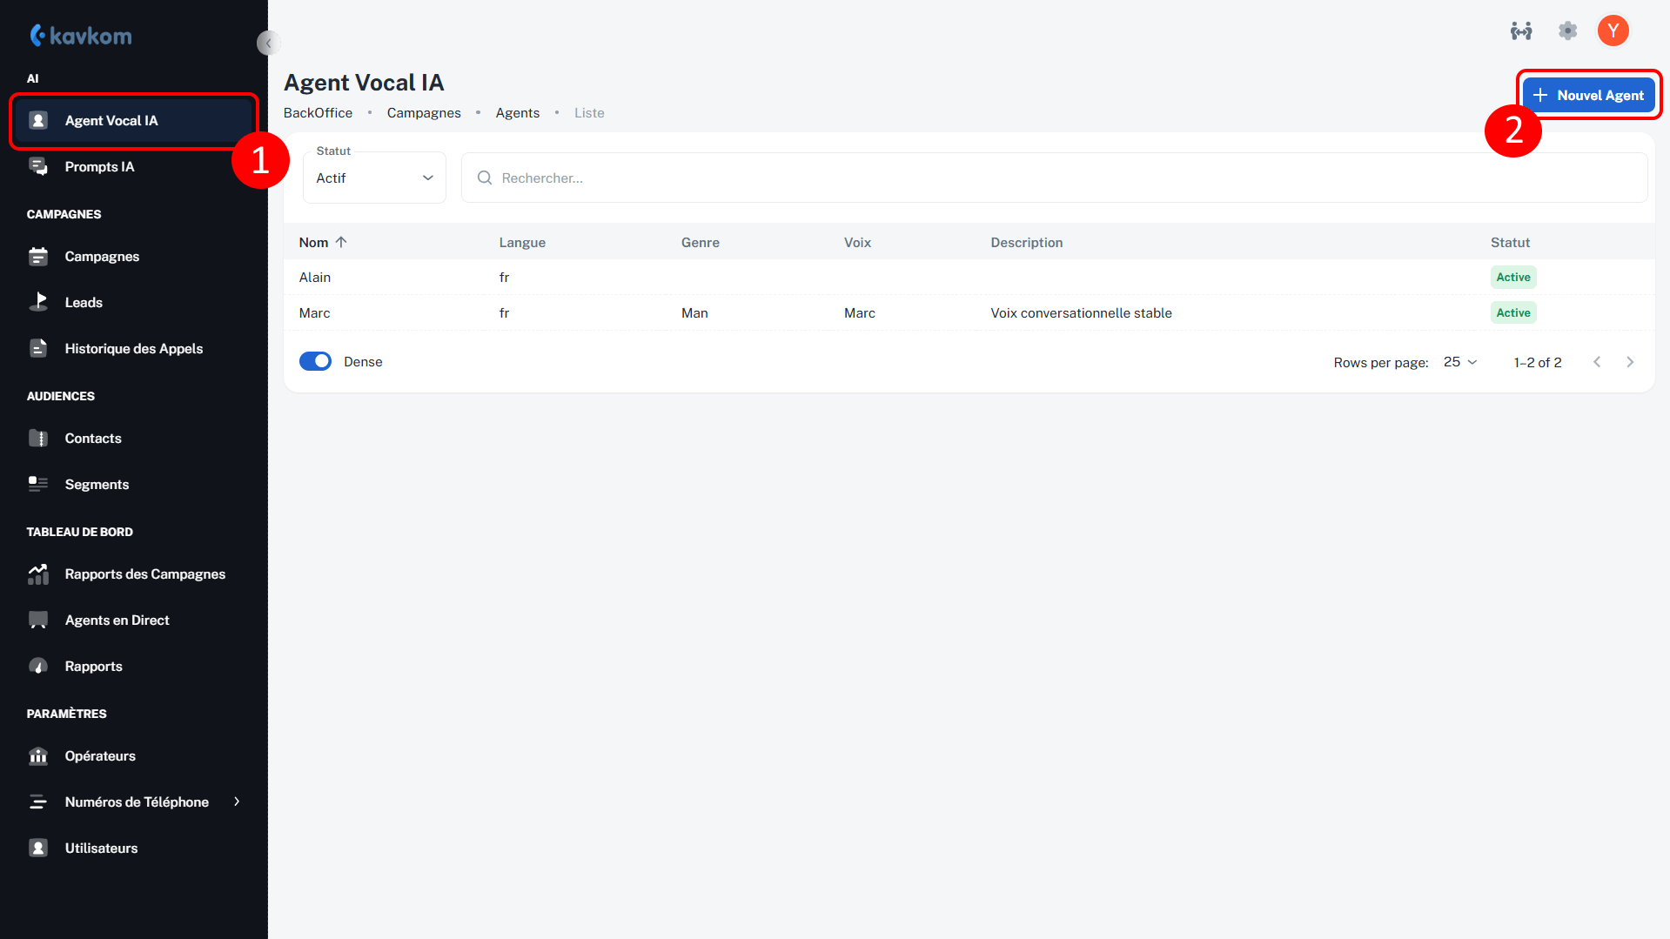This screenshot has width=1670, height=939.
Task: Open the Statut dropdown
Action: point(374,178)
